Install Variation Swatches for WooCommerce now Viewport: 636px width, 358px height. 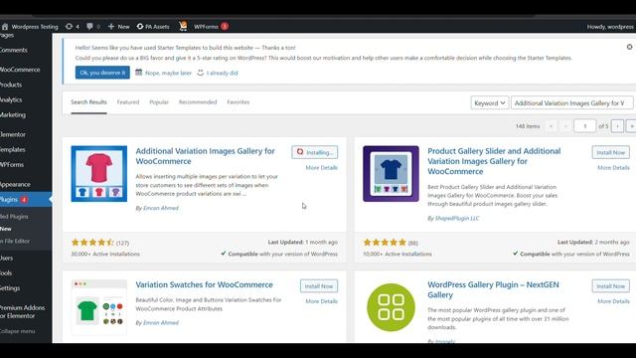(319, 286)
